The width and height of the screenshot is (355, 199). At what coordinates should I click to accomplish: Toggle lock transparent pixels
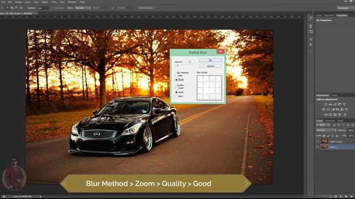(x=324, y=136)
